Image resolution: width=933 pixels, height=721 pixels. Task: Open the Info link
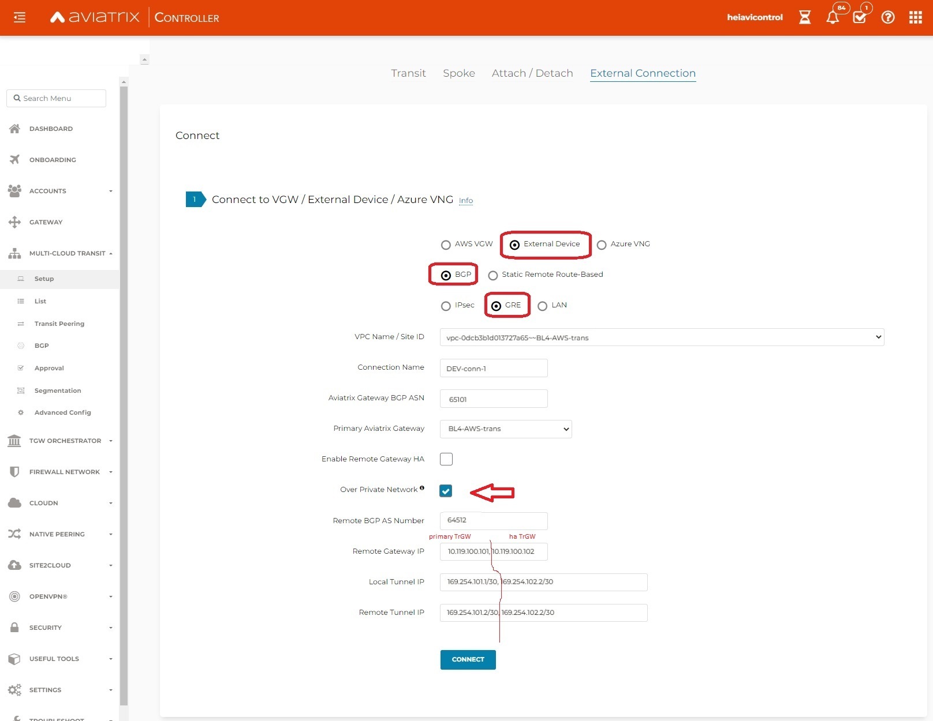466,201
